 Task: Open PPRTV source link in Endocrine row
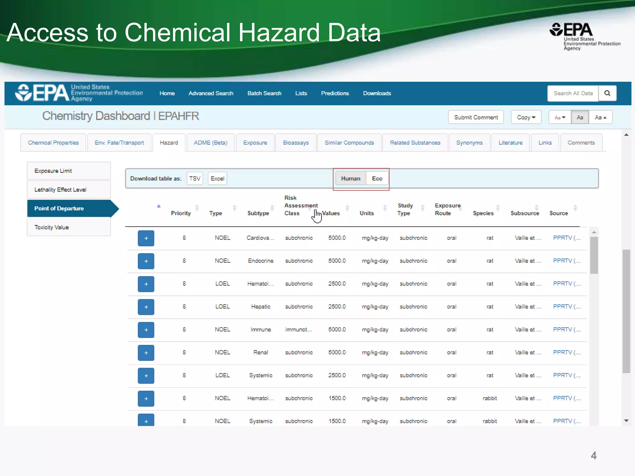(x=567, y=261)
